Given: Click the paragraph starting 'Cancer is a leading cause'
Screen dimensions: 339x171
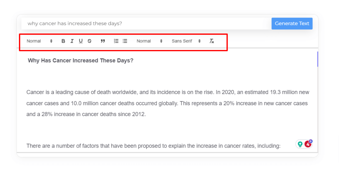Looking at the screenshot, I should 168,103.
